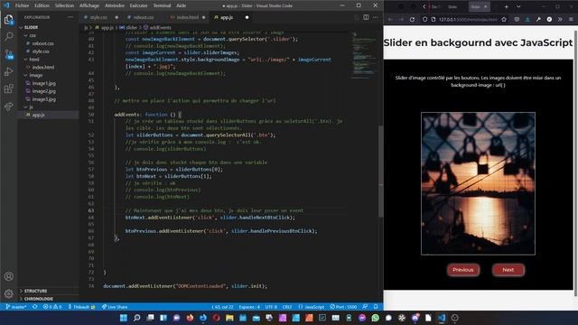Click the UTF-8 encoding status item

(x=271, y=307)
